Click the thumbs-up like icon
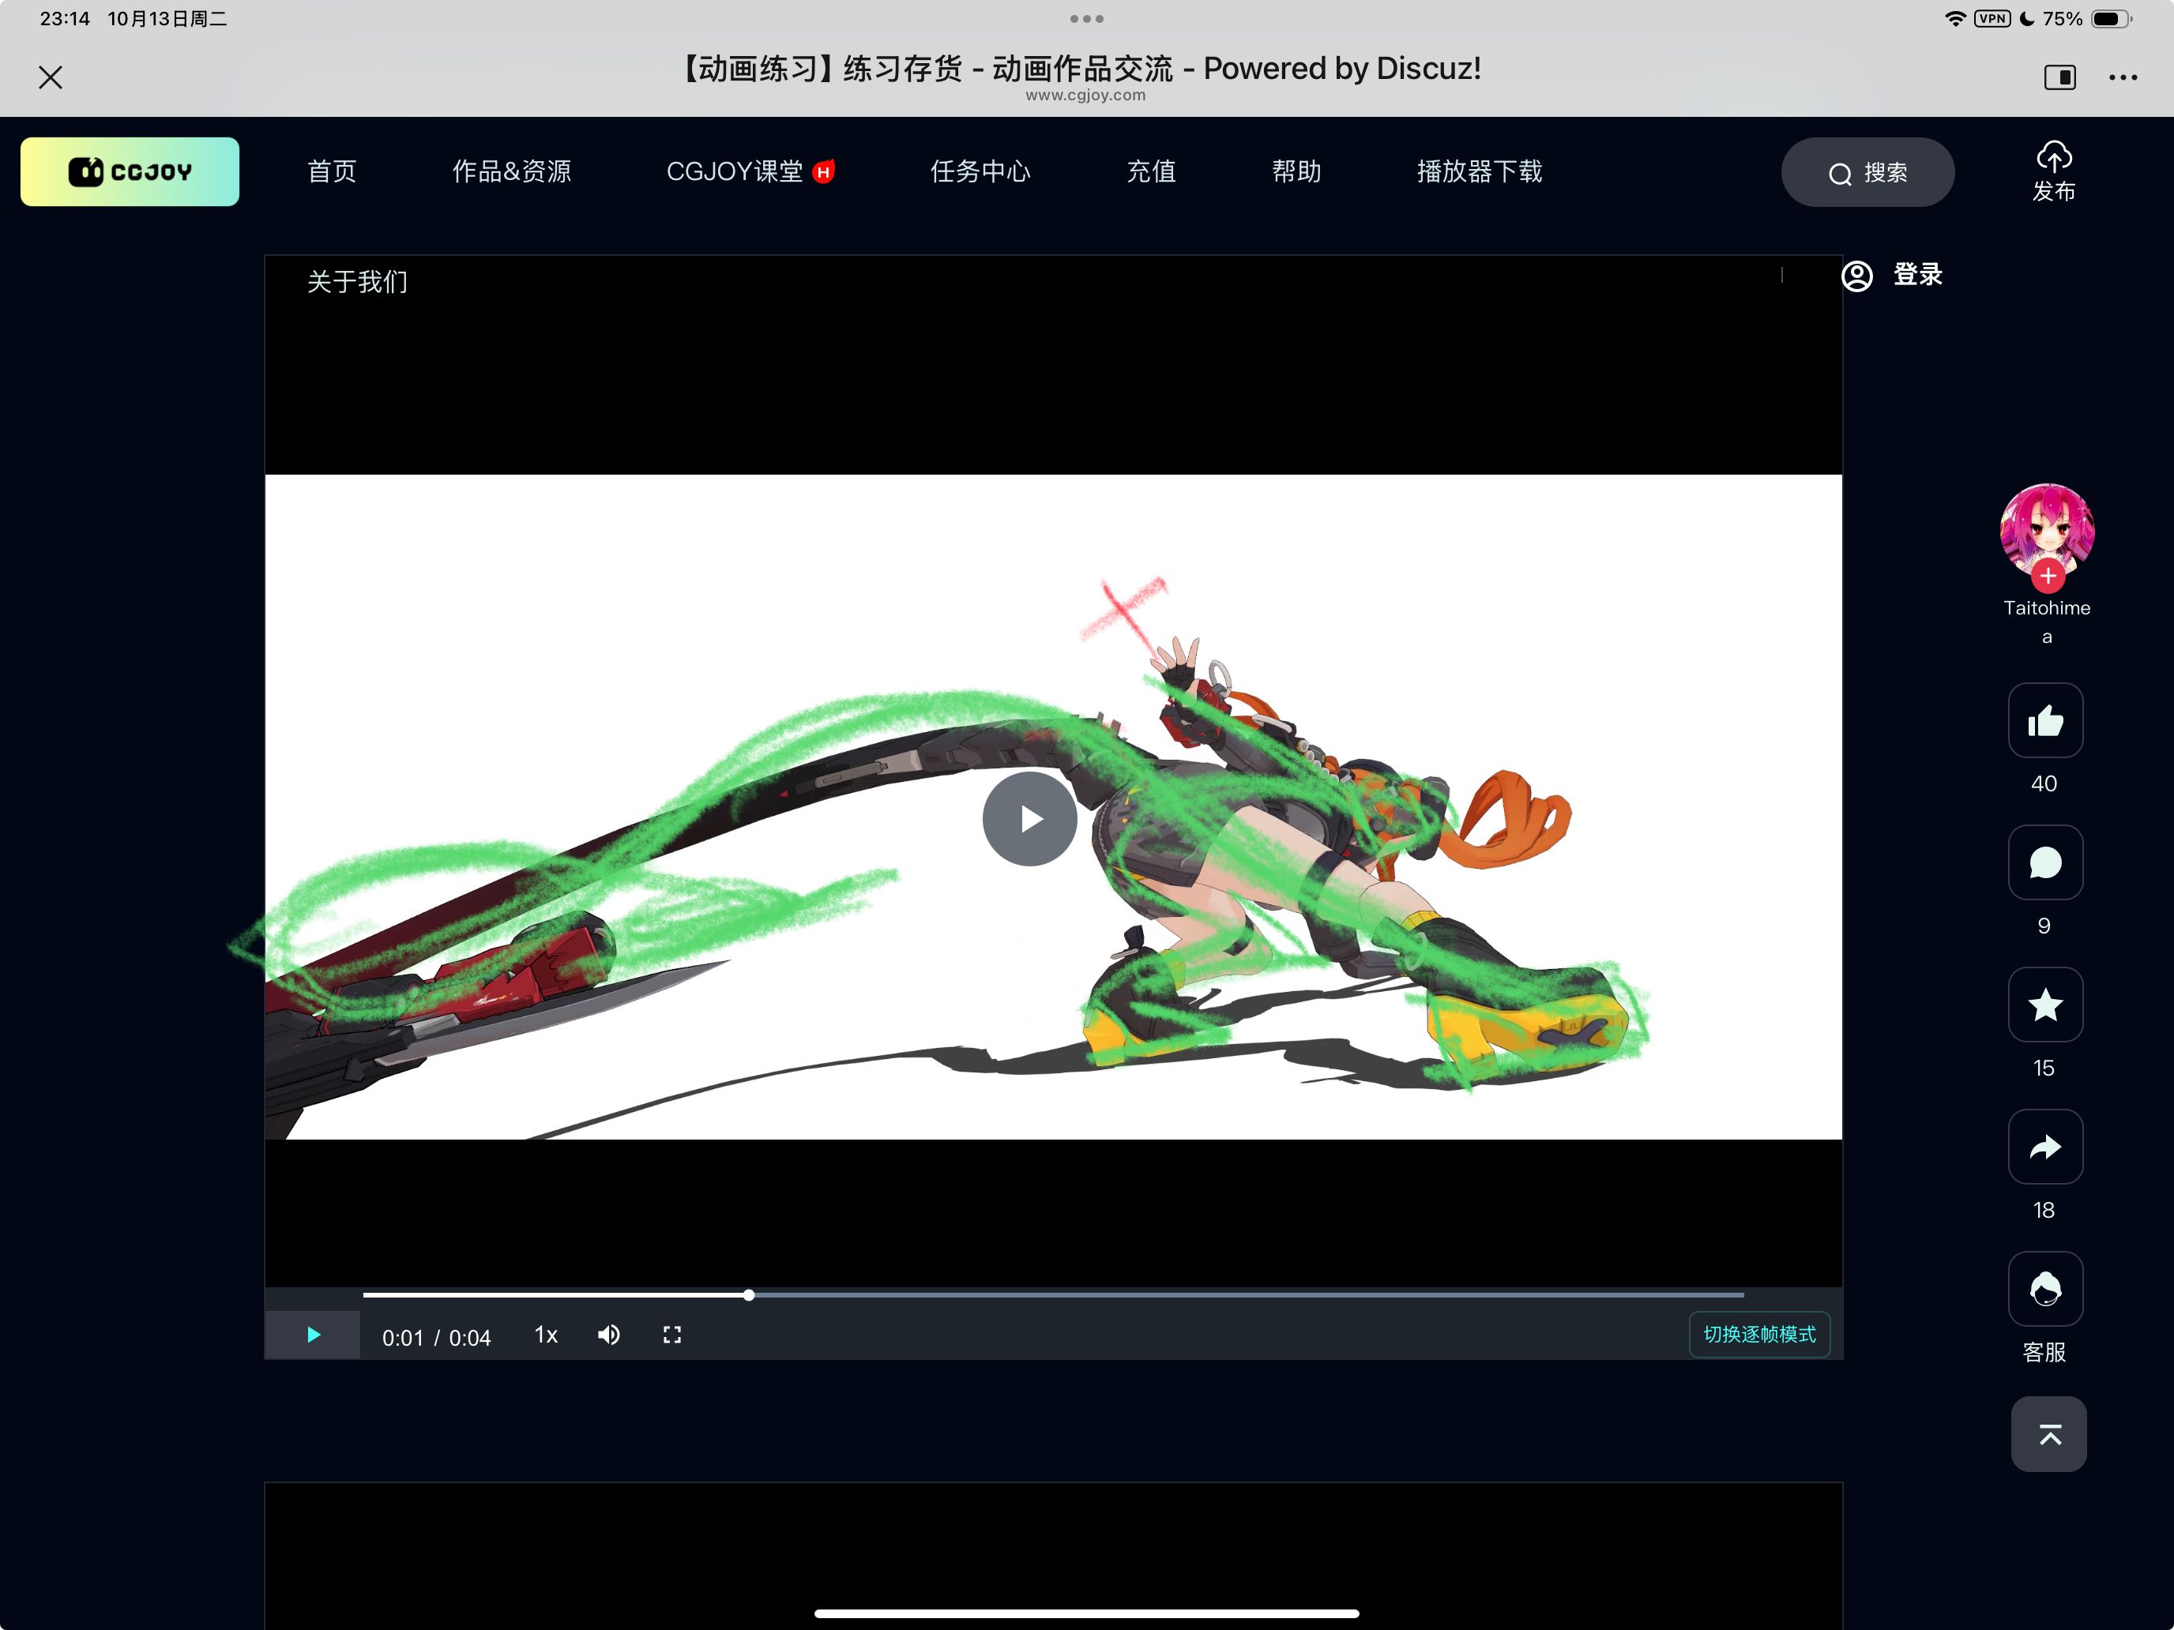Viewport: 2174px width, 1630px height. (2045, 720)
